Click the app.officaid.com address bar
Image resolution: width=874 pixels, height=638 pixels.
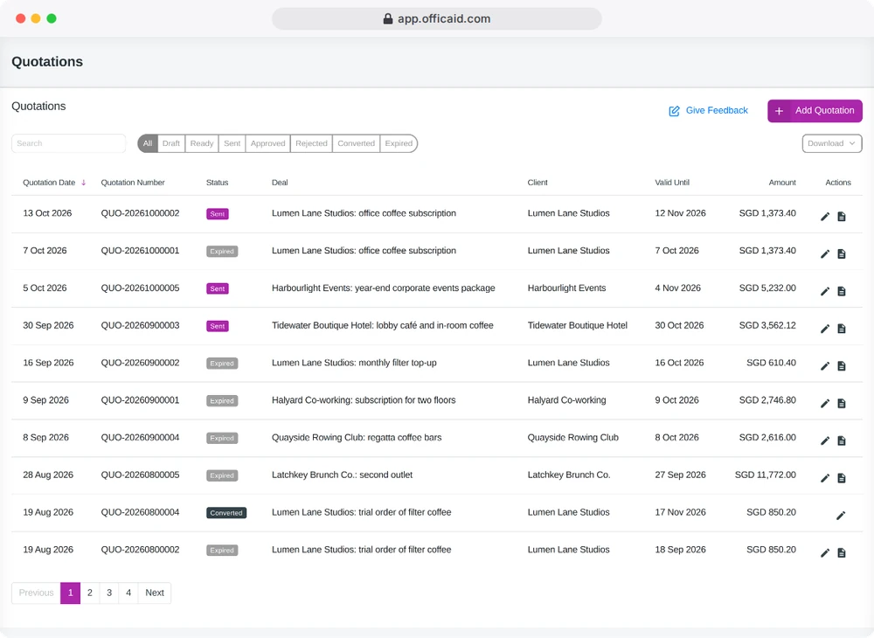pyautogui.click(x=437, y=19)
